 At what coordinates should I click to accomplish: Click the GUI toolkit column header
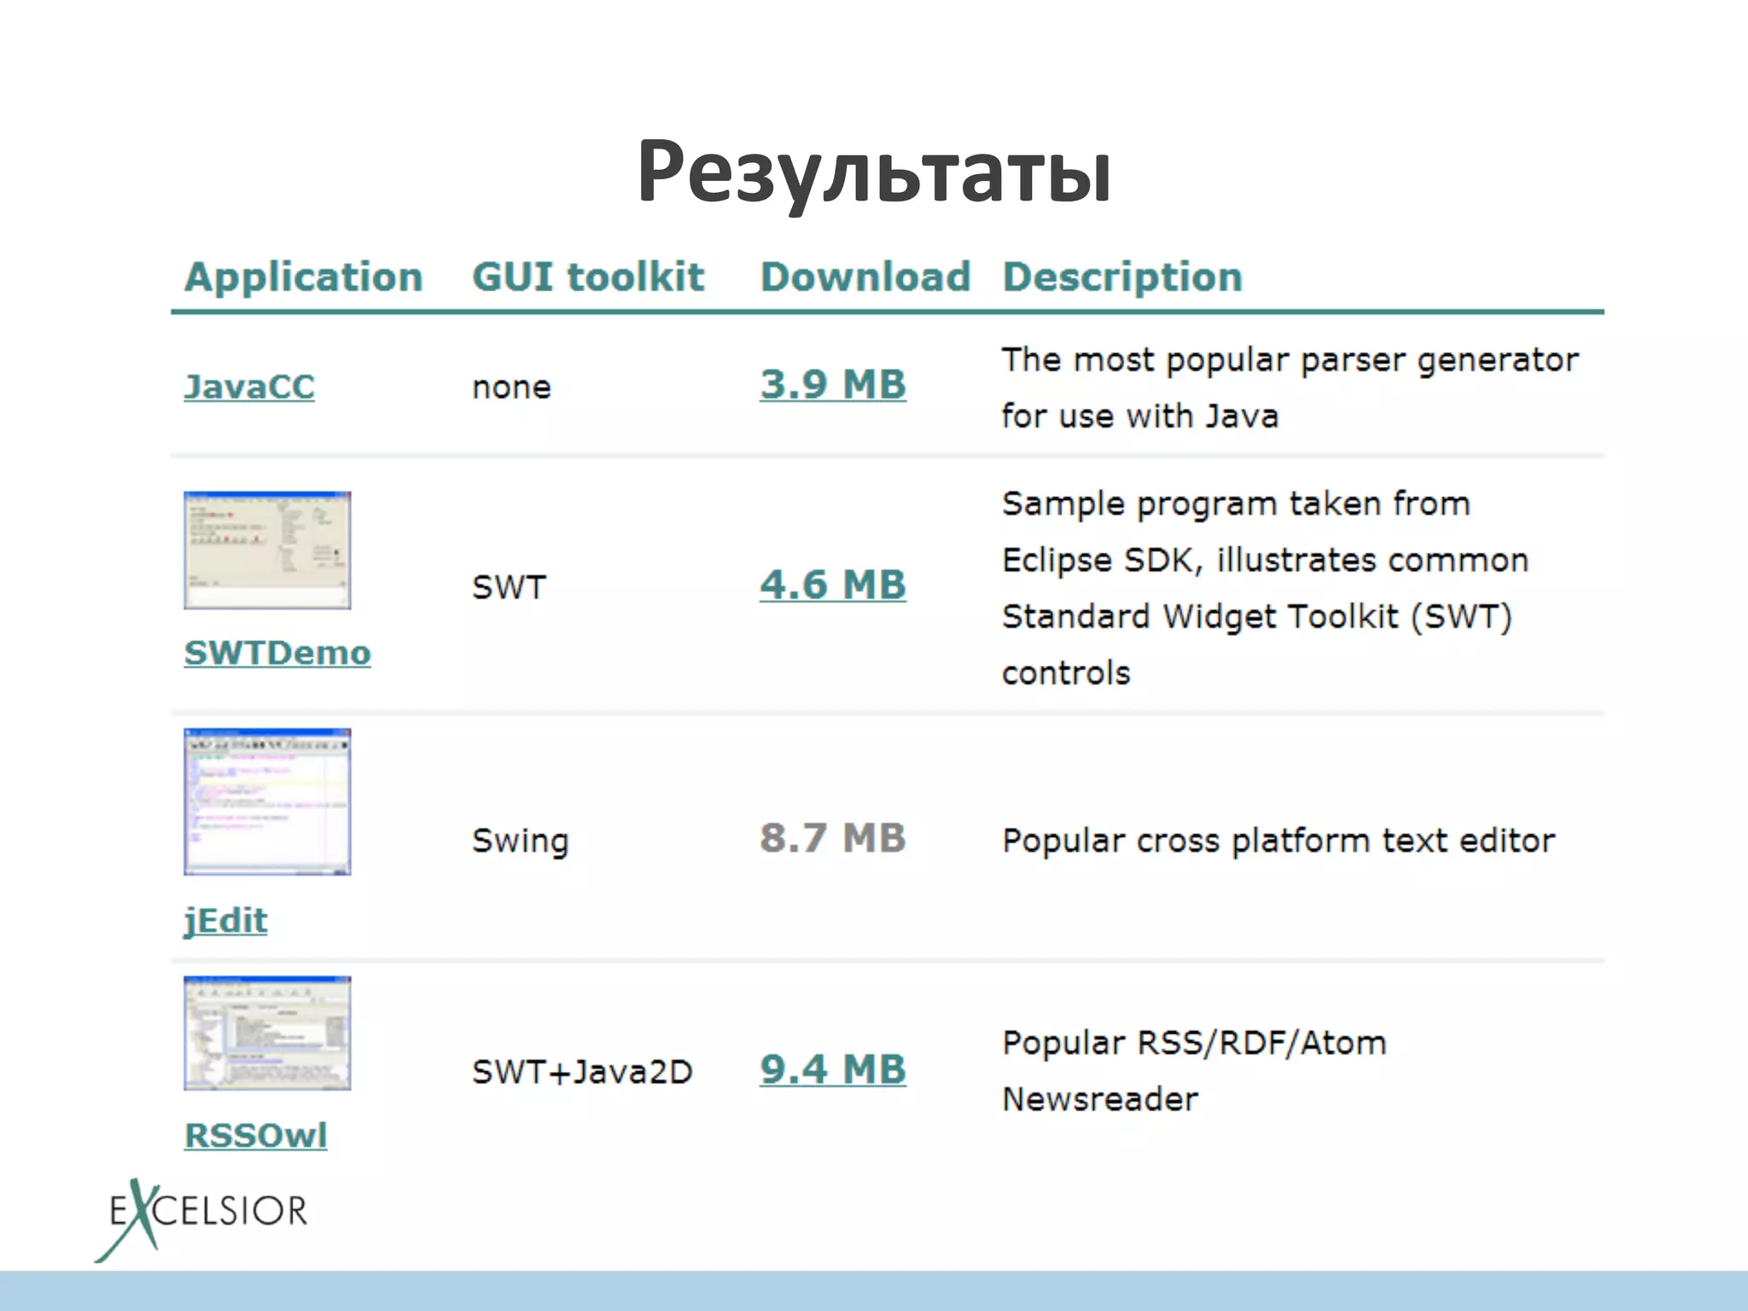(x=588, y=277)
